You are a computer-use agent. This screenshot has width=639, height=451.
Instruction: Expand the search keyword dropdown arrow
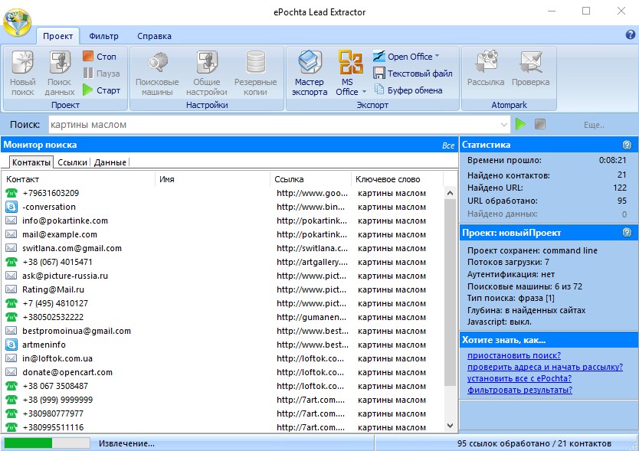[504, 125]
